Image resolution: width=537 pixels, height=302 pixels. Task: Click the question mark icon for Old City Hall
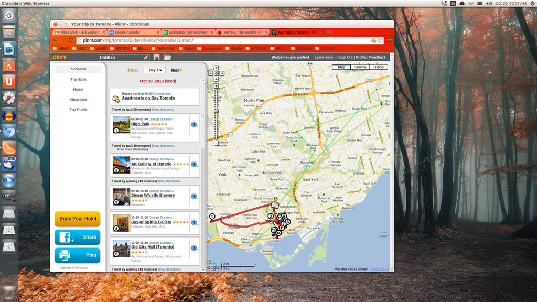coord(194,248)
